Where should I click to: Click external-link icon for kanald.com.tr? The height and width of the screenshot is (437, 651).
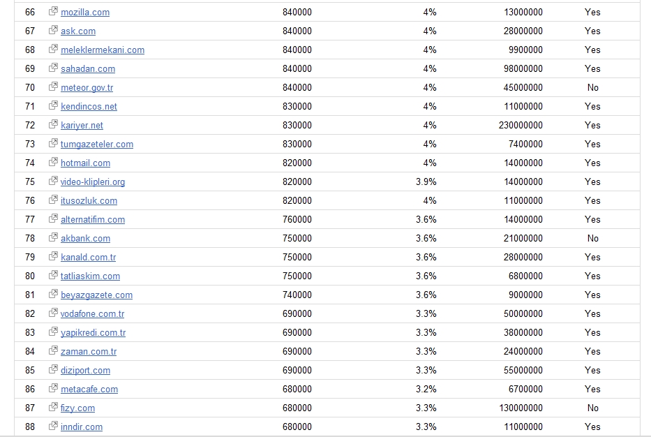click(x=53, y=256)
